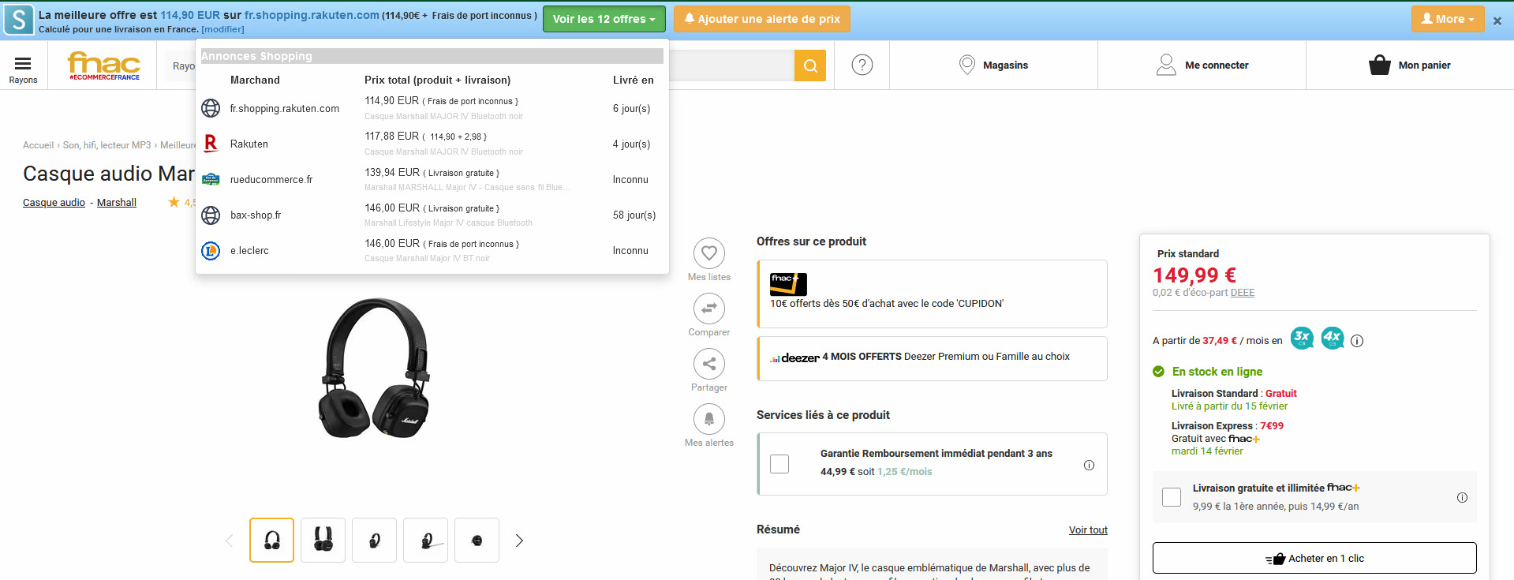Click globe icon for bax-shop.fr

(x=211, y=215)
